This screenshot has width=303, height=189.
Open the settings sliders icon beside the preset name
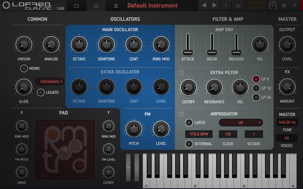click(x=115, y=5)
